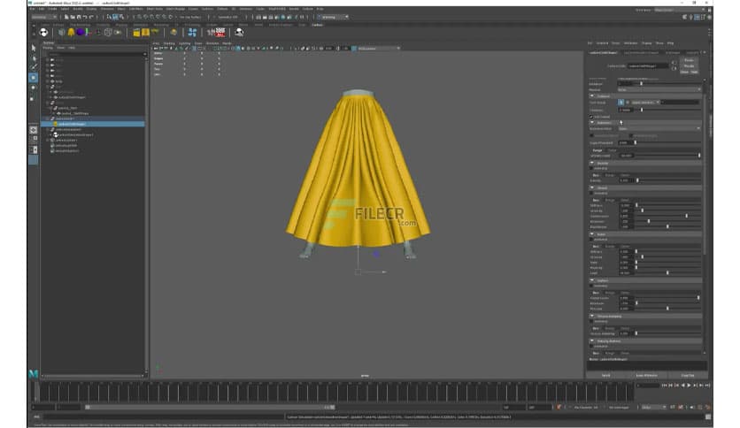Click the last soccer-ball icon on the shelf
The height and width of the screenshot is (428, 740).
239,33
